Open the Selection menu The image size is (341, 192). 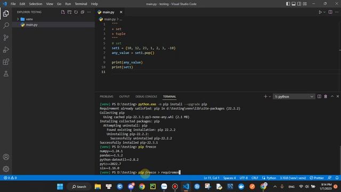pos(36,4)
